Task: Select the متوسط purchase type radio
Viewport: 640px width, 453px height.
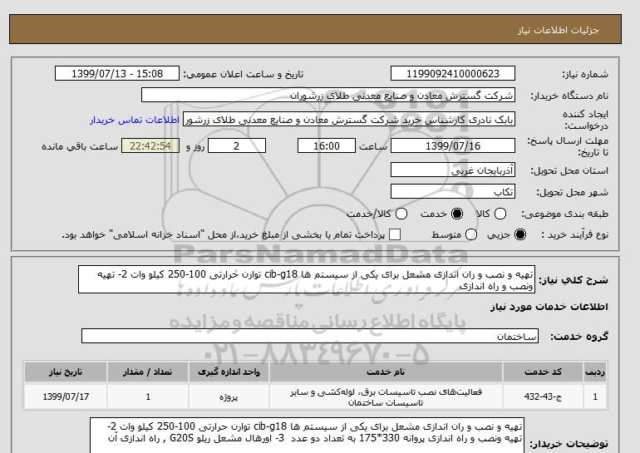Action: [471, 234]
